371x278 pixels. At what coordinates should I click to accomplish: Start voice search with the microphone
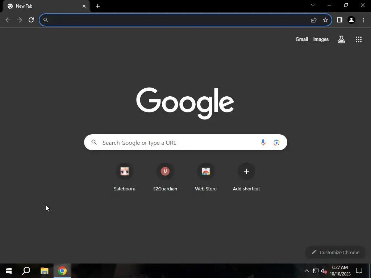263,142
